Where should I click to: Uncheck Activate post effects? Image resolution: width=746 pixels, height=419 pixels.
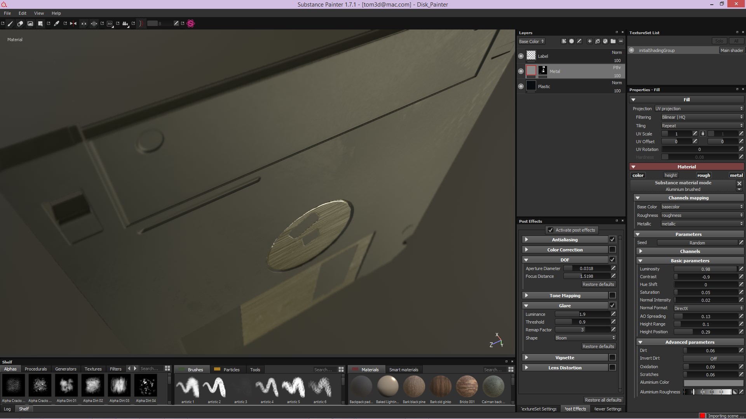click(x=551, y=230)
